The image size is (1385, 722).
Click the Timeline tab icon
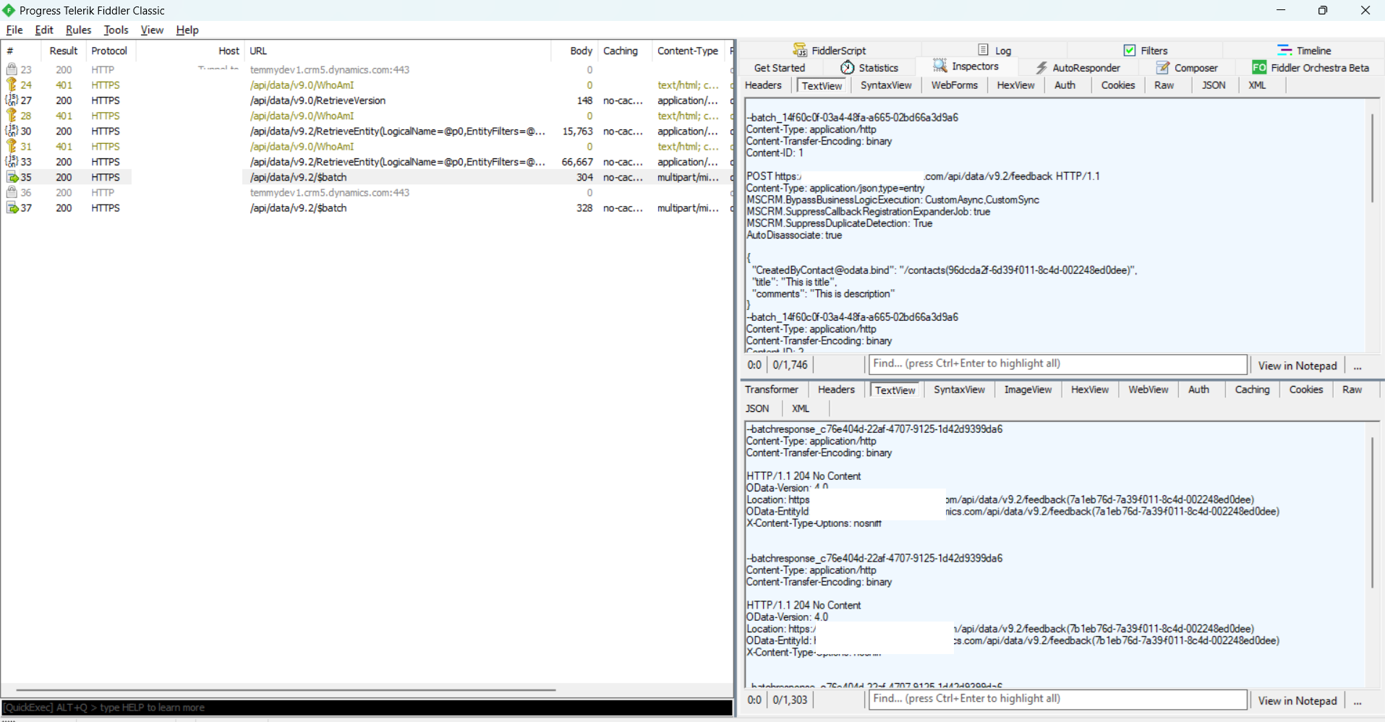tap(1284, 50)
